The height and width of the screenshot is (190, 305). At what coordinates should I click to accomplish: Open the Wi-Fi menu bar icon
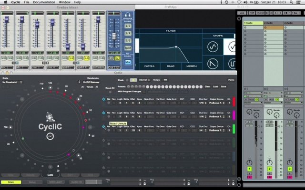(x=239, y=2)
